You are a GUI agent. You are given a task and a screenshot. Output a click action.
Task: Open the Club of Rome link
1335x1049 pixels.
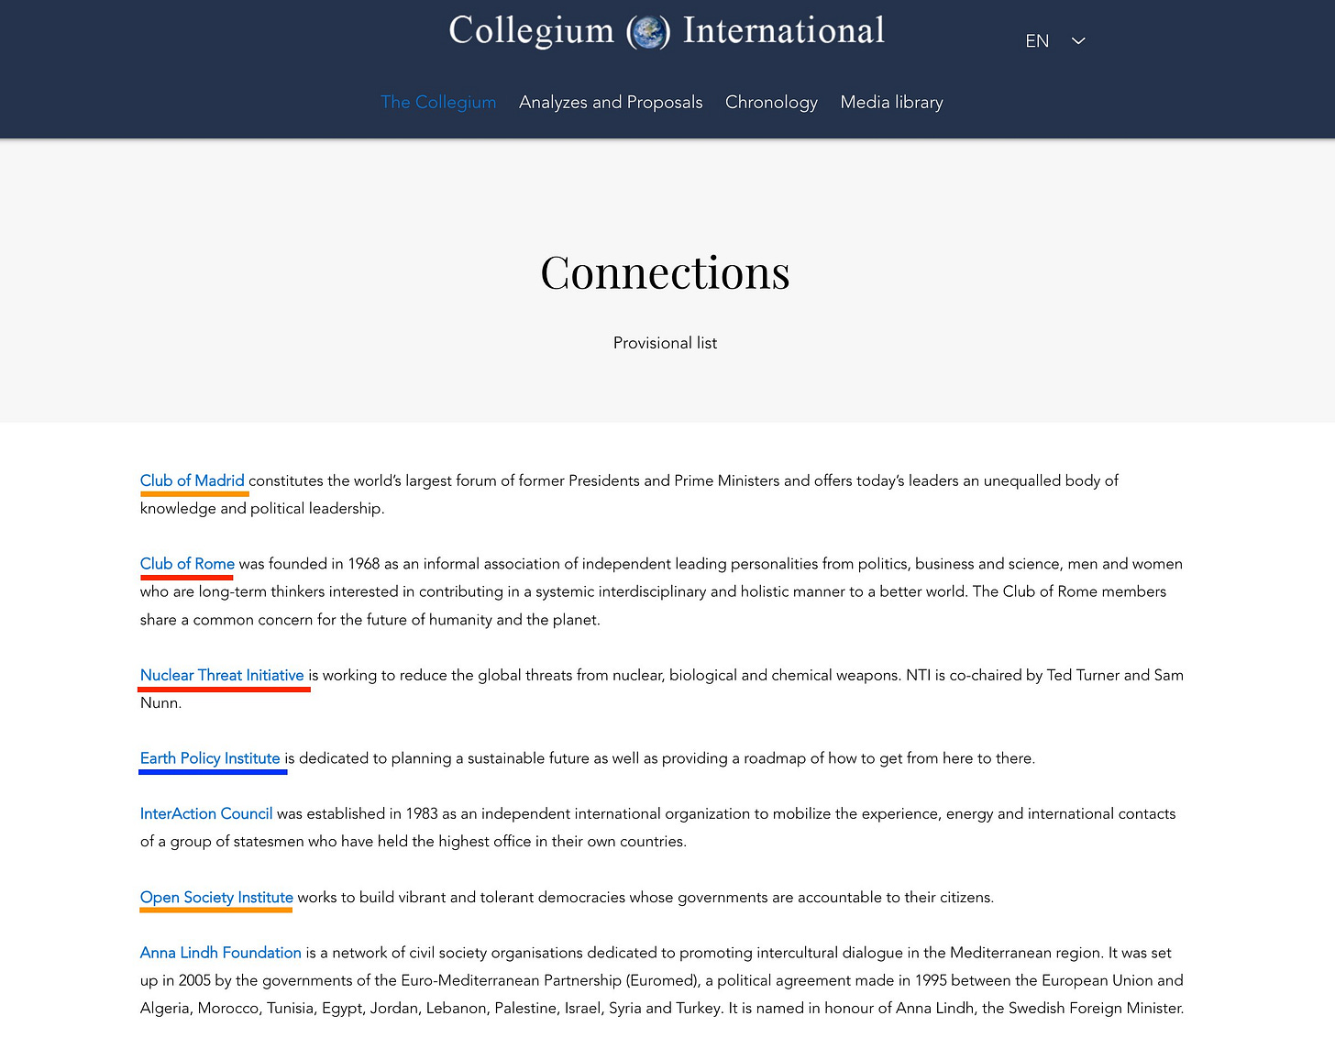pyautogui.click(x=187, y=564)
